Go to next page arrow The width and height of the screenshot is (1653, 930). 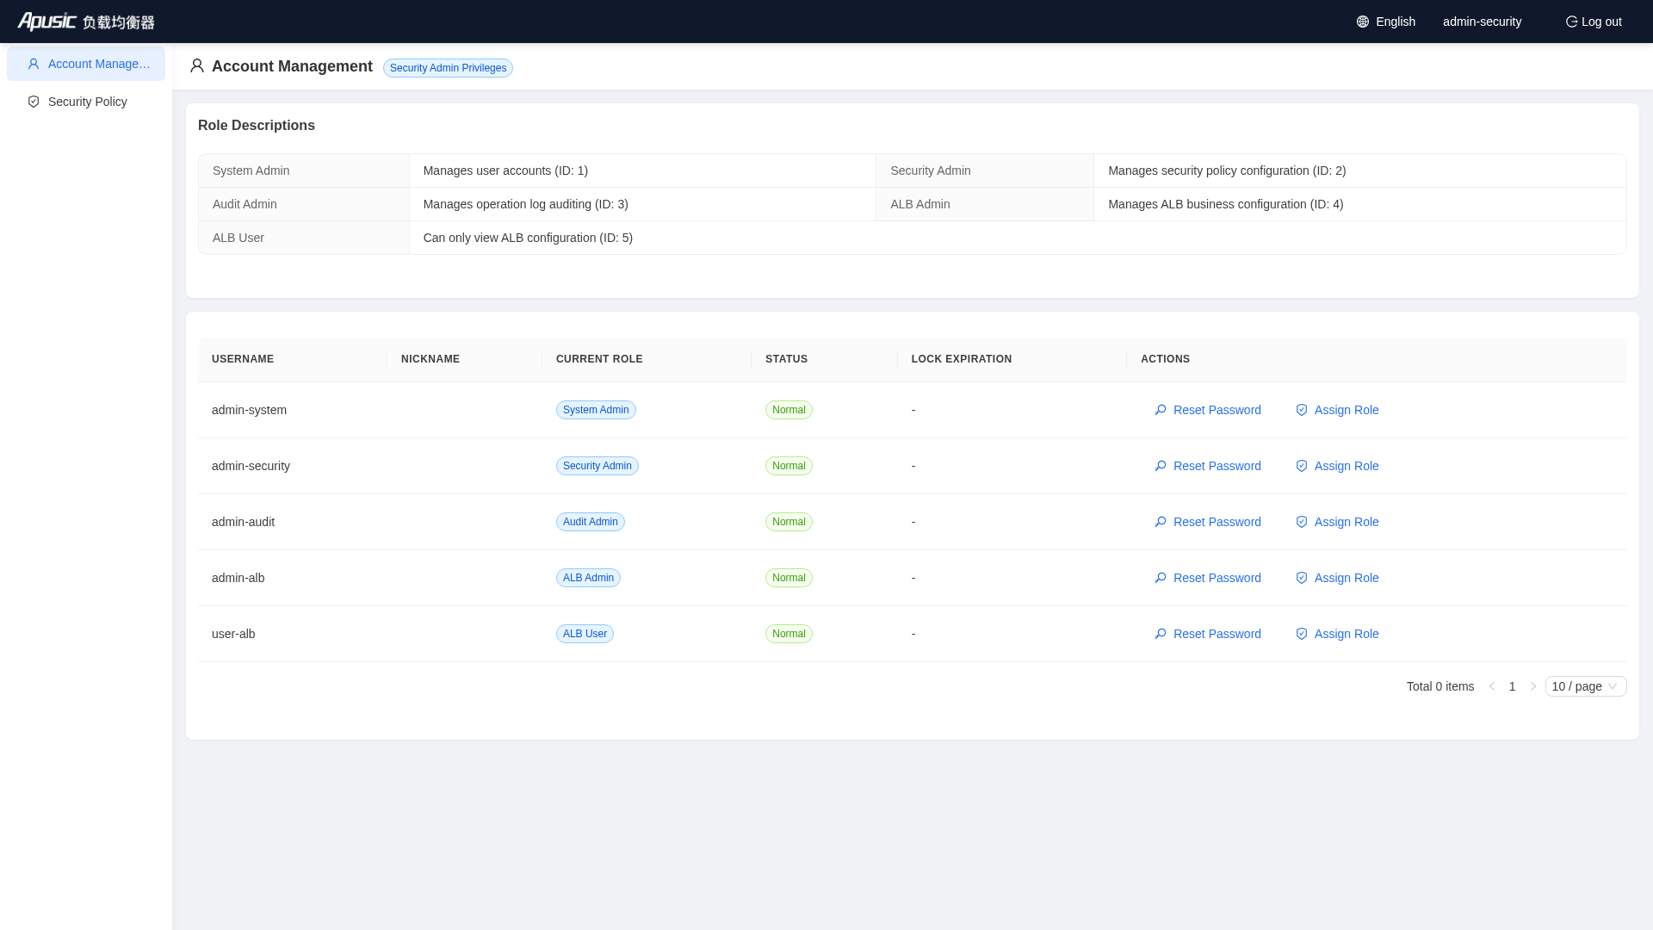coord(1532,686)
